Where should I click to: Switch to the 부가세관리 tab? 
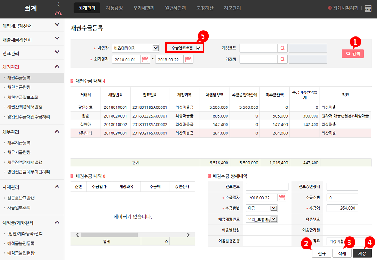click(144, 8)
